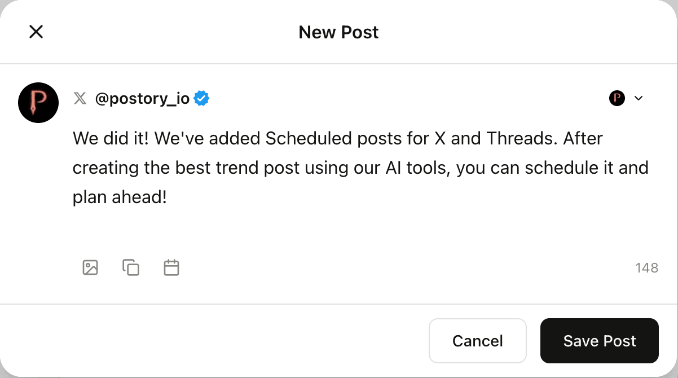The width and height of the screenshot is (678, 378).
Task: Expand the account selection dropdown
Action: tap(639, 98)
